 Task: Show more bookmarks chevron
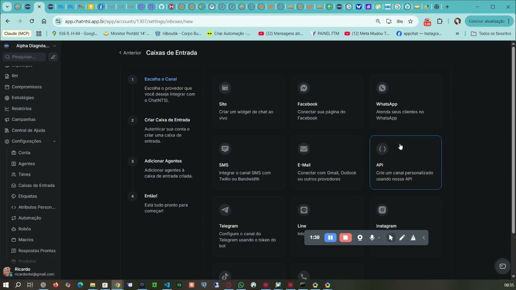coord(457,33)
